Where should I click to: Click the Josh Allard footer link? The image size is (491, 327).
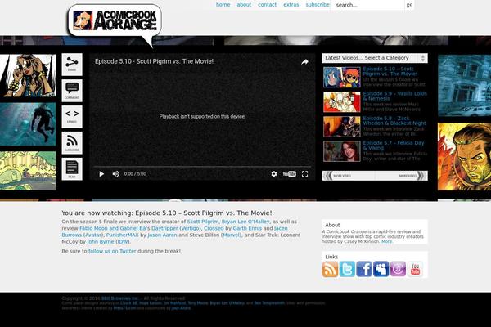click(x=181, y=308)
